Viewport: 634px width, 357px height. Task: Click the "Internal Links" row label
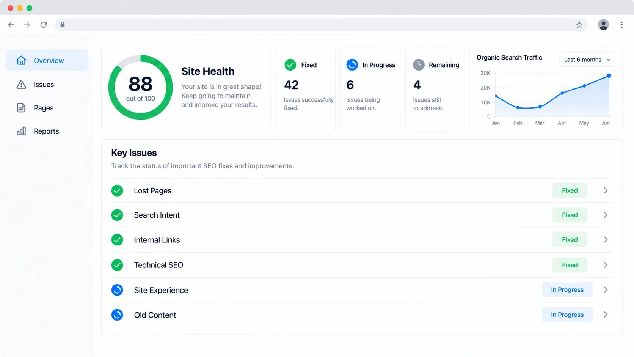(x=157, y=240)
